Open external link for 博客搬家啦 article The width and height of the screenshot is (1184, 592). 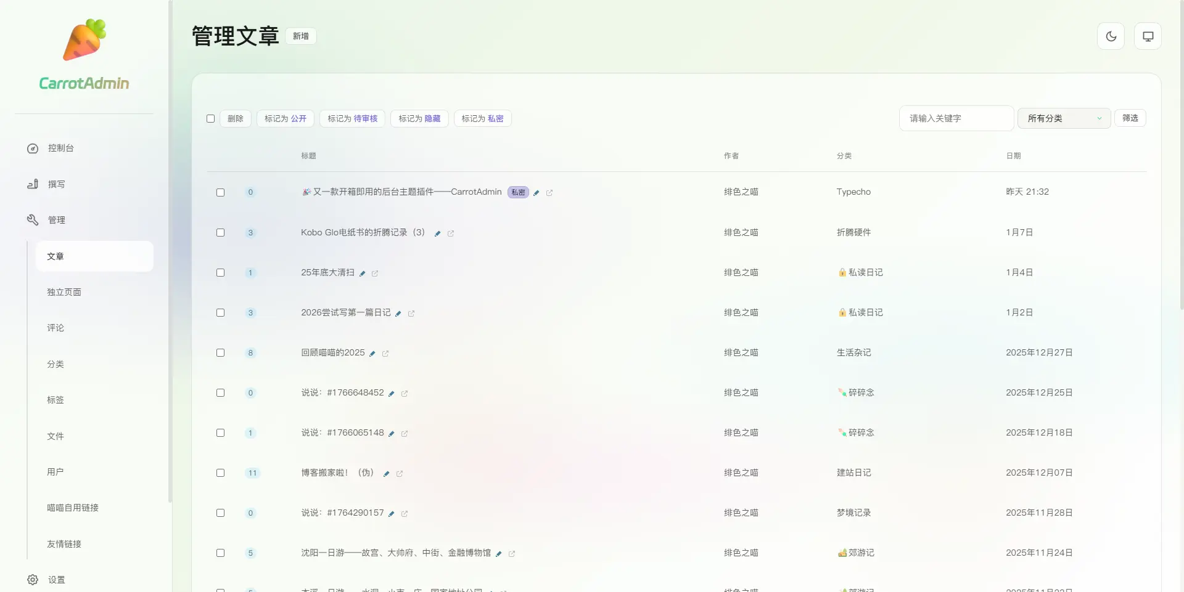[400, 474]
